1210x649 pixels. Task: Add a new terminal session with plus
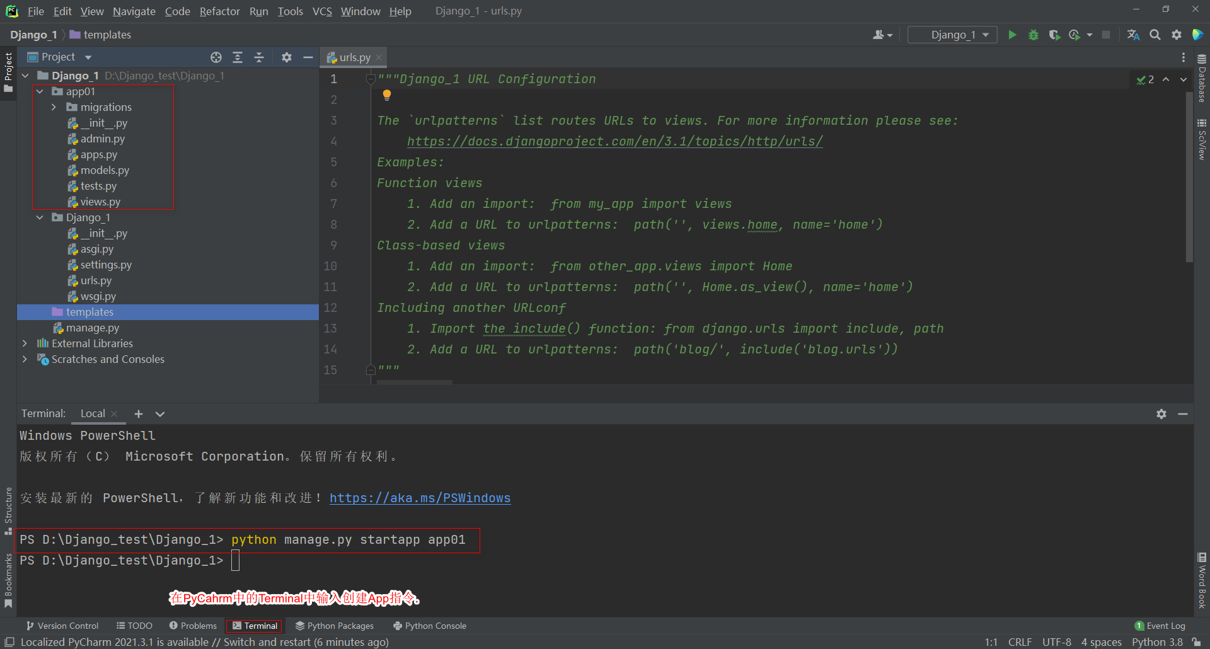click(139, 414)
